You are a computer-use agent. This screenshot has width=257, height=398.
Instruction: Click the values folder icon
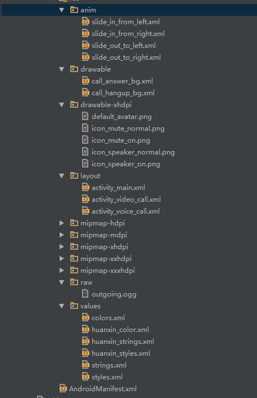tap(74, 306)
